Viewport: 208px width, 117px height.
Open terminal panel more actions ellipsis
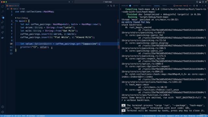point(200,6)
